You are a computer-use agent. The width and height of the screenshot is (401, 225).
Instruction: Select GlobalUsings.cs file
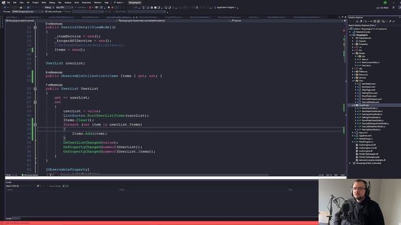click(366, 139)
